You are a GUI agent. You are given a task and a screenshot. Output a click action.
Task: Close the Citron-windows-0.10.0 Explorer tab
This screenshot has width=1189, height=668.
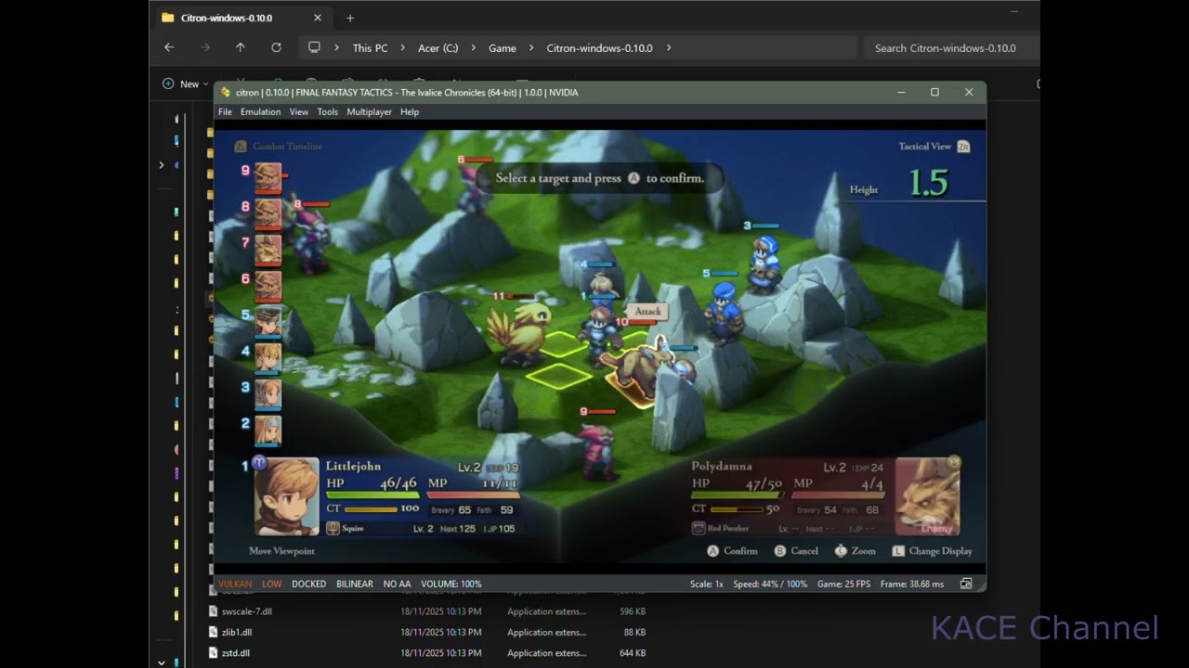[318, 18]
